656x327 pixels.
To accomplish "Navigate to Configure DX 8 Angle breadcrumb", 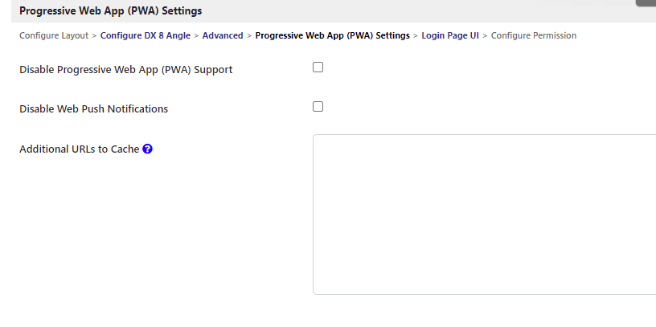I will point(146,35).
